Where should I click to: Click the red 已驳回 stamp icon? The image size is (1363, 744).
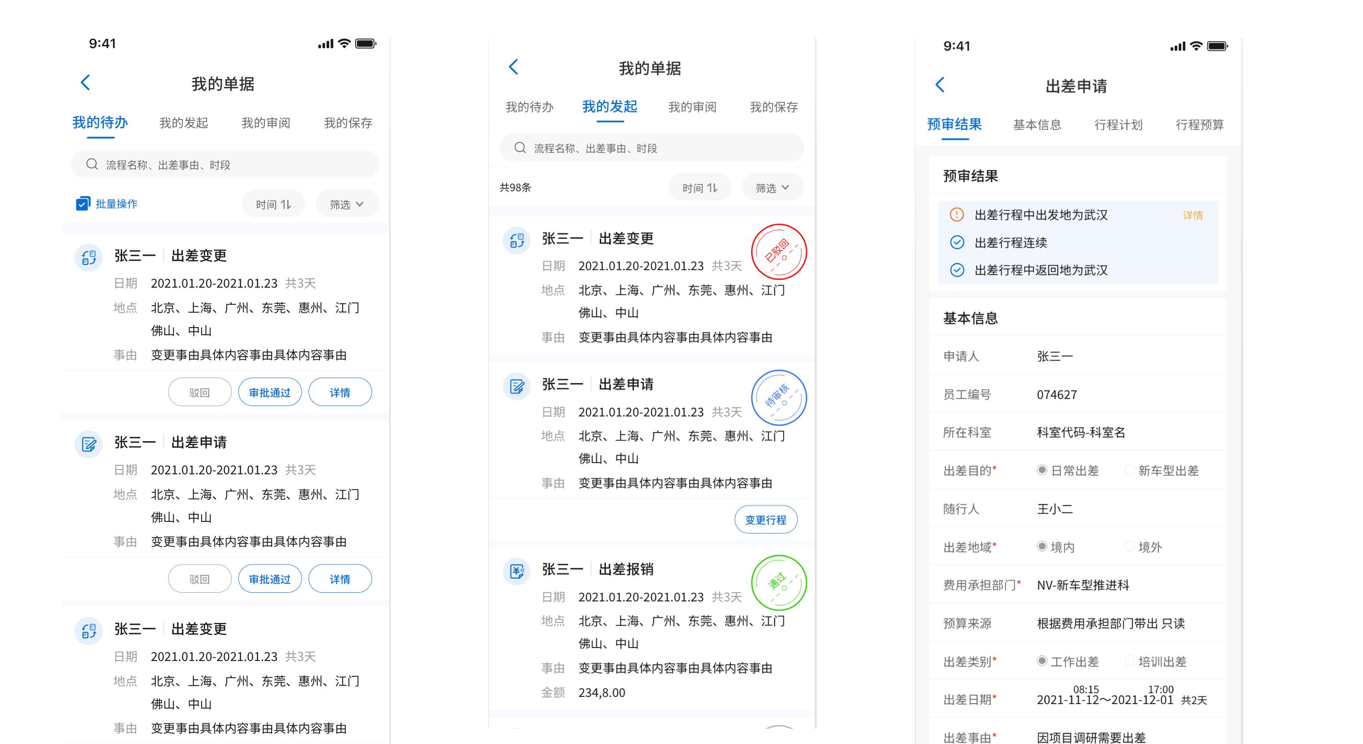point(778,252)
